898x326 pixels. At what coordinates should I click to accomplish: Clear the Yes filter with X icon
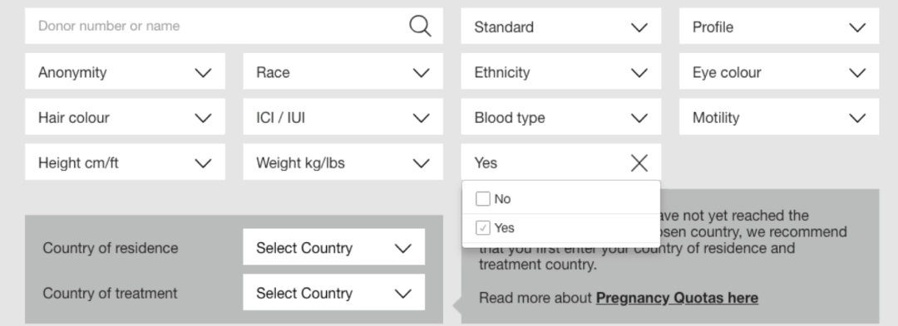639,163
